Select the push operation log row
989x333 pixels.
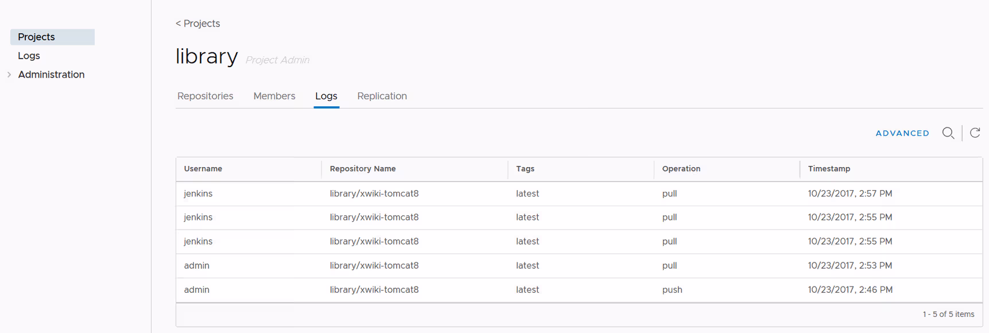tap(579, 290)
